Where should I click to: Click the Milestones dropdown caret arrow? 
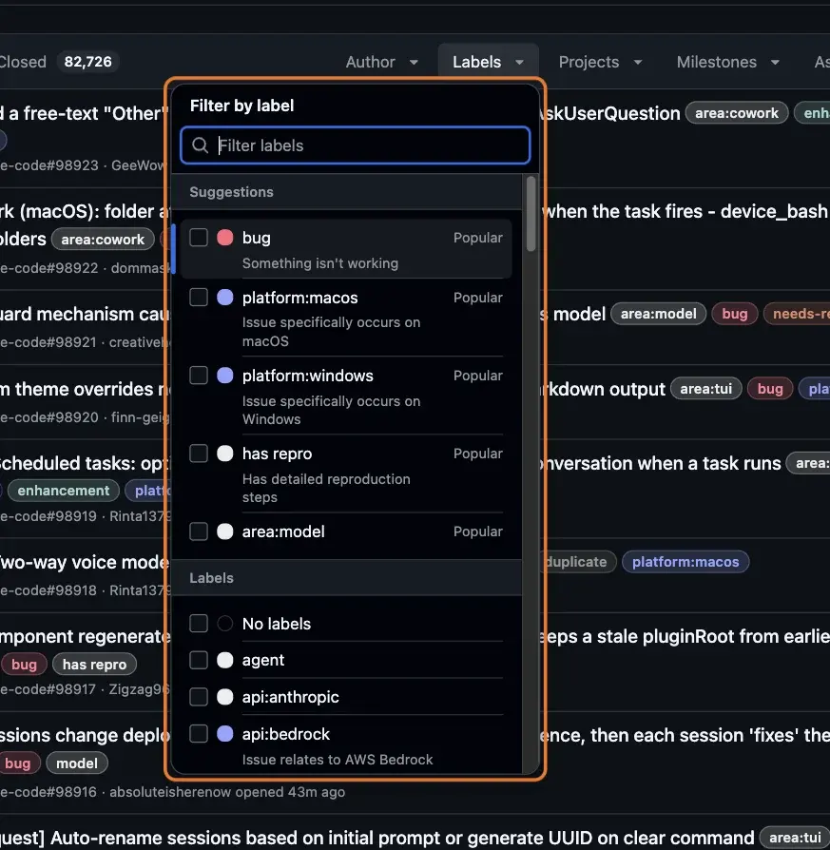pos(775,63)
